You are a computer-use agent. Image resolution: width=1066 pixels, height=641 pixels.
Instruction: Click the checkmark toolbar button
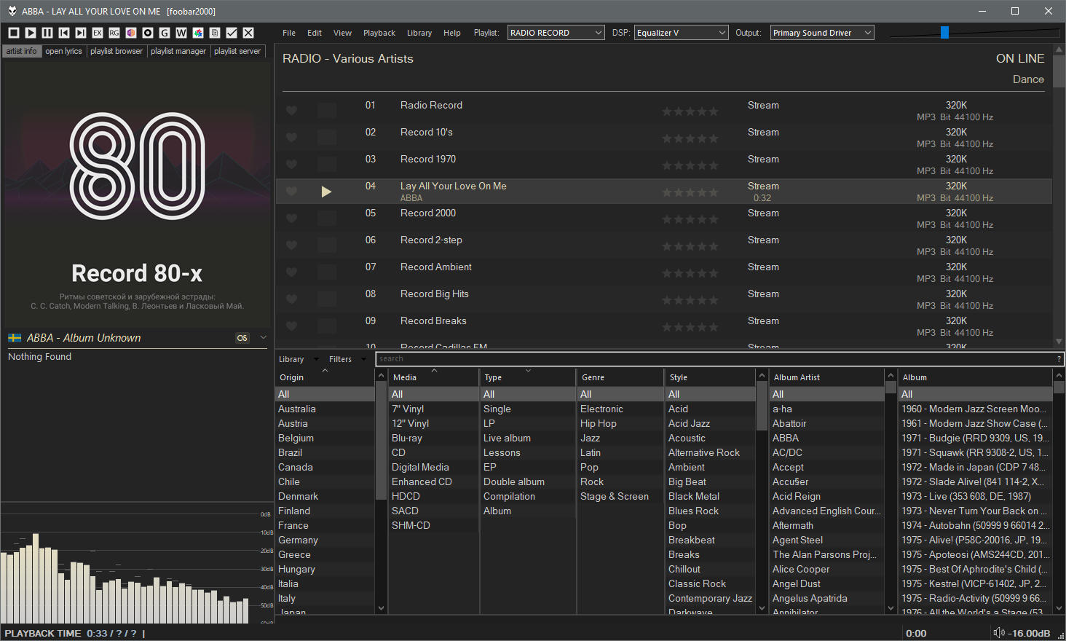pyautogui.click(x=232, y=33)
